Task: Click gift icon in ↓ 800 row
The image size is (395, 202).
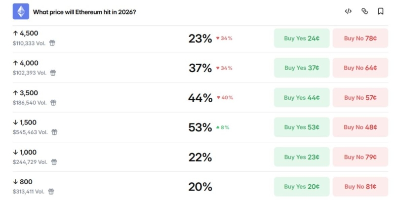Action: [51, 191]
